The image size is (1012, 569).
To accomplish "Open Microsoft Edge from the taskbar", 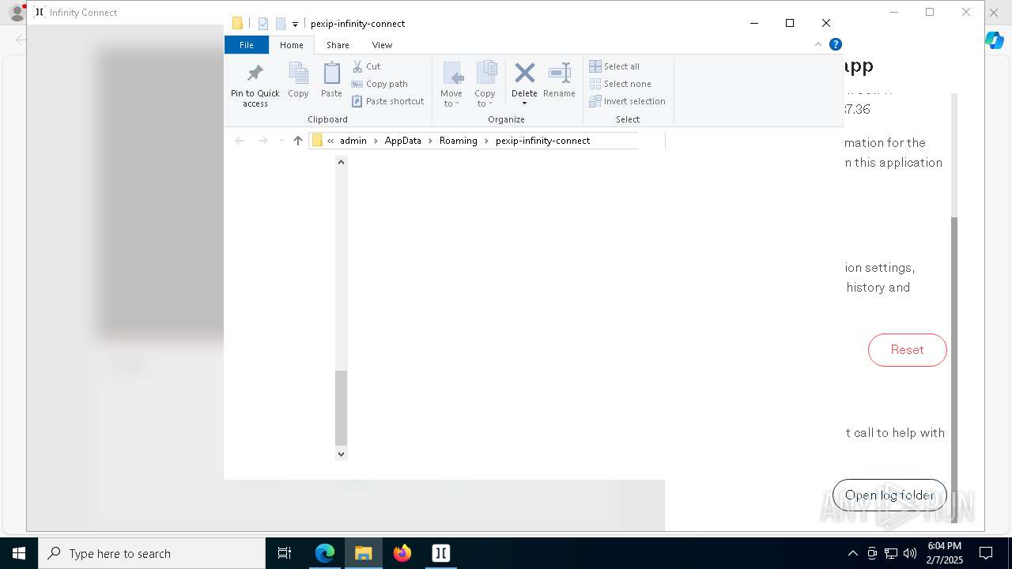I will click(325, 553).
